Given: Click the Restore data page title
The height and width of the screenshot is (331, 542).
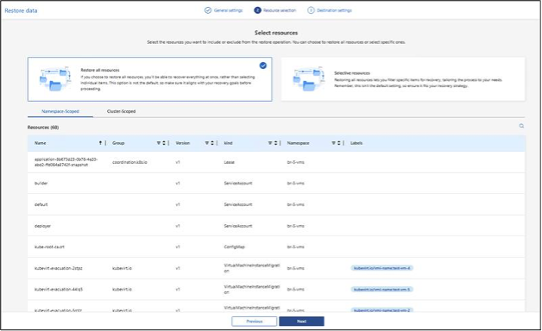Looking at the screenshot, I should (21, 10).
